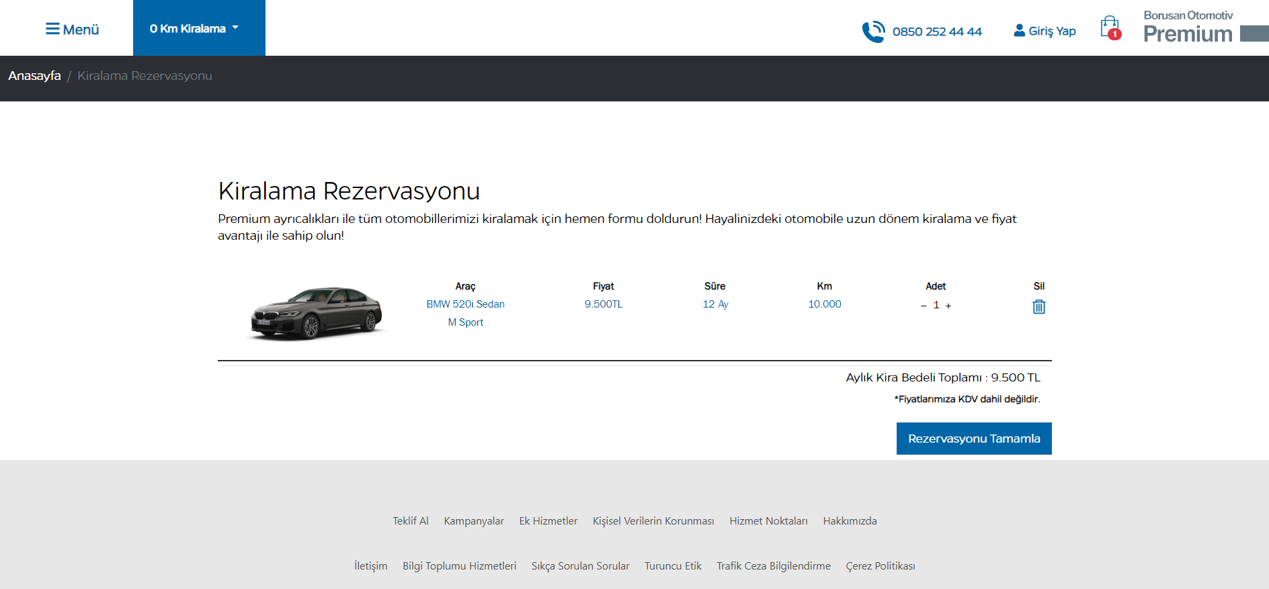
Task: Delete the vehicle with trash icon
Action: pyautogui.click(x=1039, y=307)
